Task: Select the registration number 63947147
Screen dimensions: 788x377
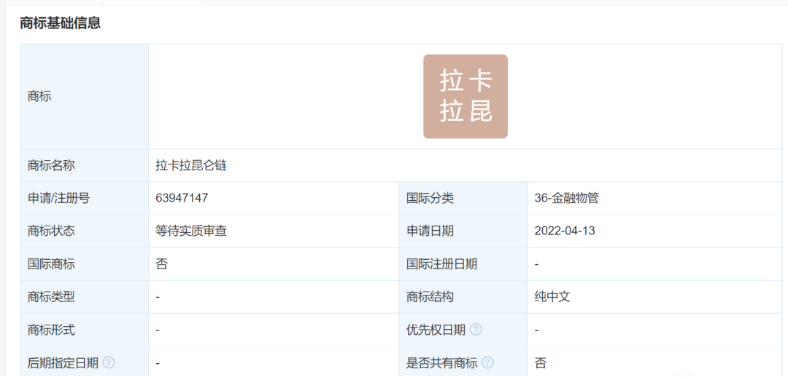Action: [182, 198]
